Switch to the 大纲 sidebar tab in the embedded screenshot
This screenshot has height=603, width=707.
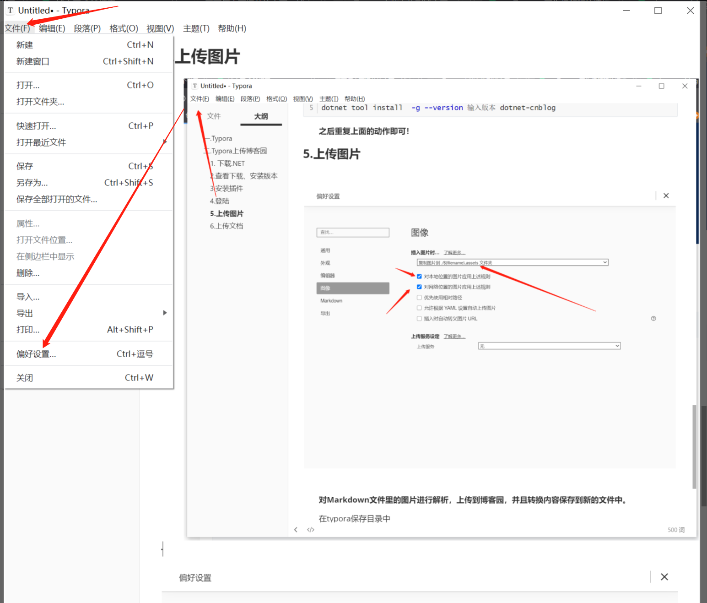click(x=261, y=116)
